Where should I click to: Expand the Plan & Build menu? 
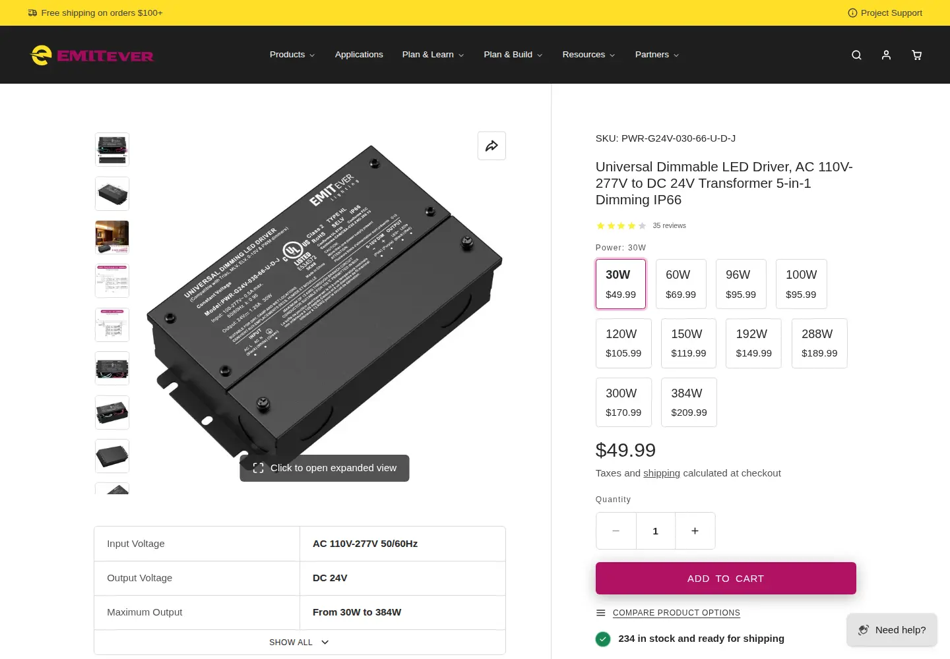[x=513, y=55]
